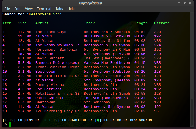The width and height of the screenshot is (196, 129).
Task: Click '5th. Symphony (Beetho' track
Action: (107, 80)
